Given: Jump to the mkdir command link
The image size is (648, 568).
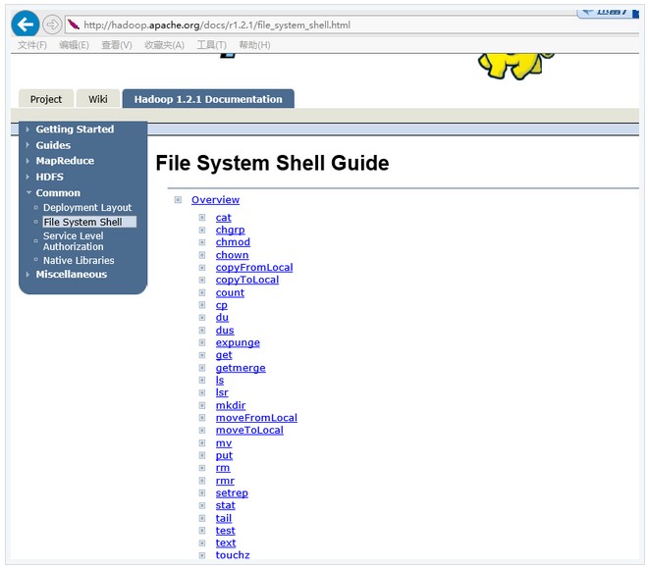Looking at the screenshot, I should [x=231, y=405].
